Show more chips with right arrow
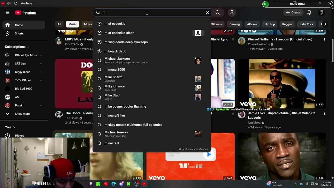Screen dimensions: 334x188 point(325,24)
